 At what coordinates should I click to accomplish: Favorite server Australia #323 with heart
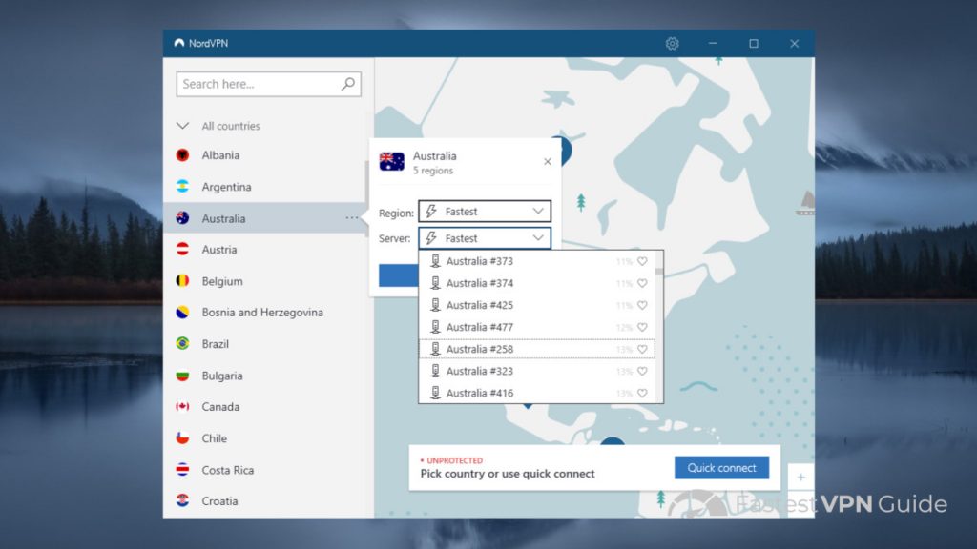pos(642,371)
